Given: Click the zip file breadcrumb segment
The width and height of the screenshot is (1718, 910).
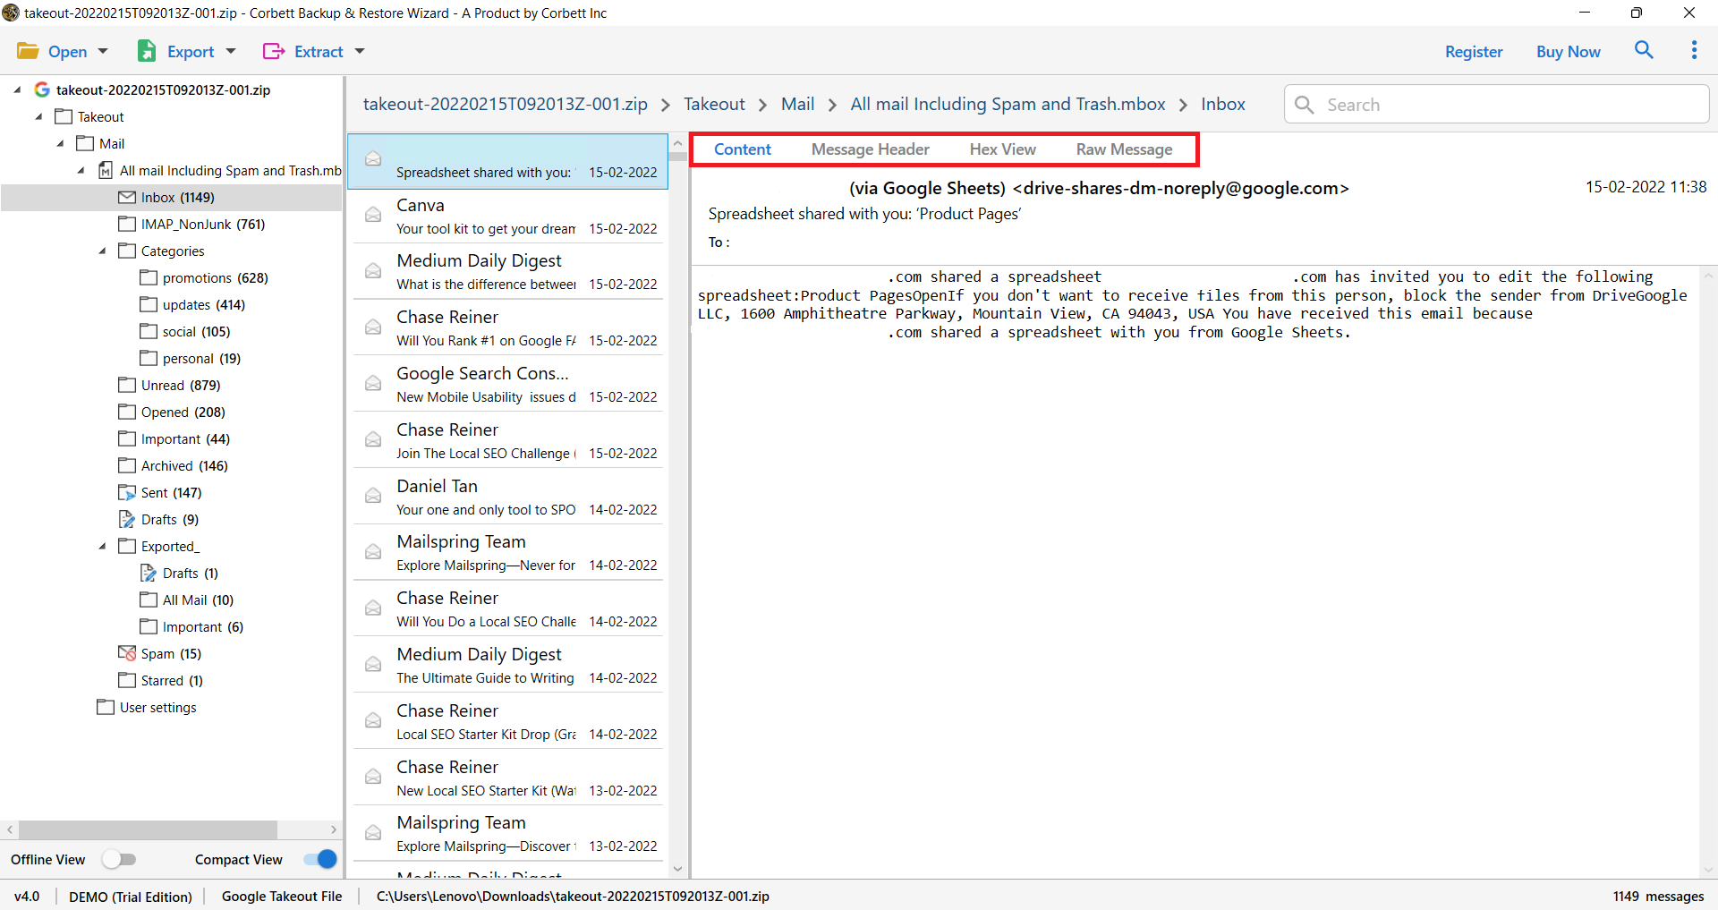Looking at the screenshot, I should point(505,104).
